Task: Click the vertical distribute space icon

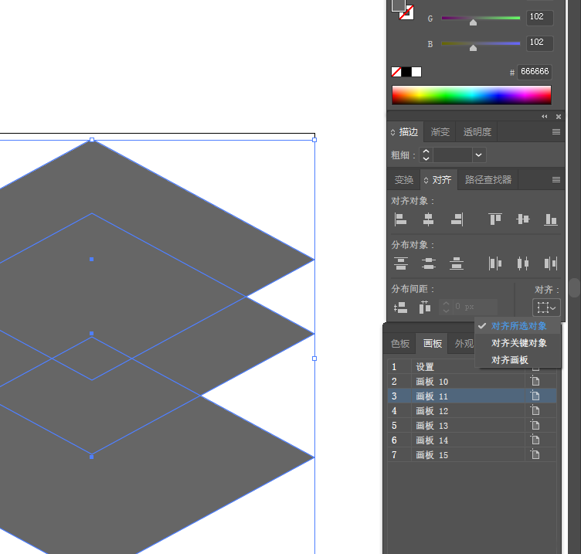Action: coord(400,308)
